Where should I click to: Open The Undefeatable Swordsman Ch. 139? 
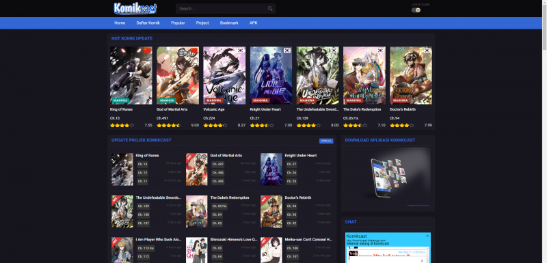coord(144,206)
